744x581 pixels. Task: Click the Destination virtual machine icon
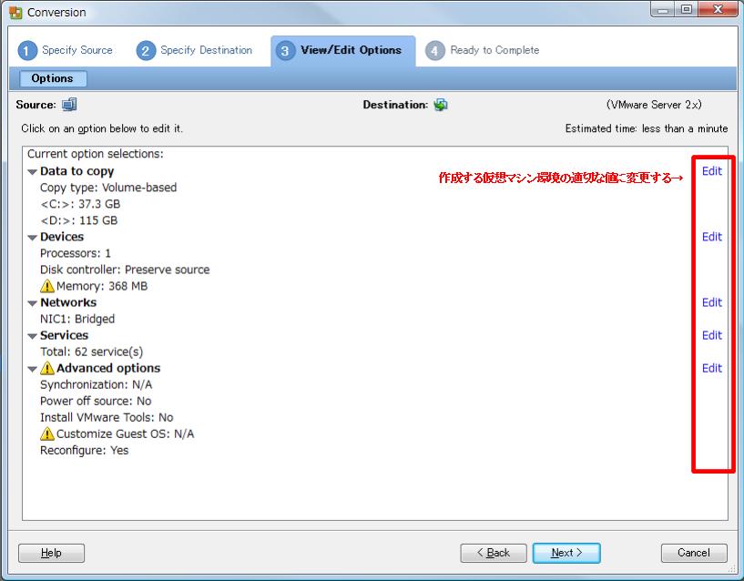tap(441, 105)
